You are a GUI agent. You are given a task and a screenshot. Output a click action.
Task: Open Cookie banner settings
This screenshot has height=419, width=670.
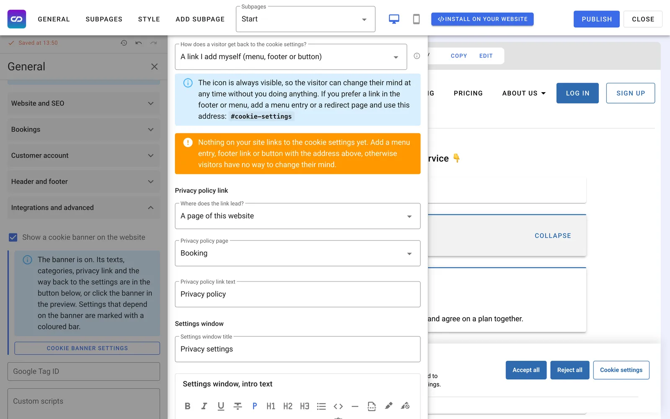[x=87, y=348]
